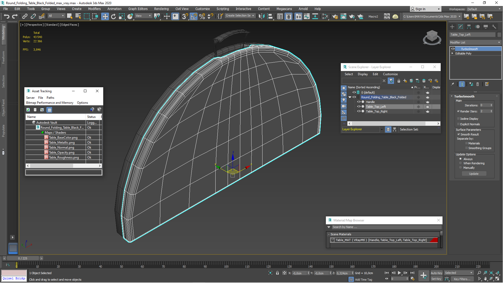Open Render Setup teapot icon
503x283 pixels.
(335, 17)
